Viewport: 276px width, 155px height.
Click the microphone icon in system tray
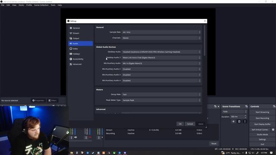click(x=246, y=153)
